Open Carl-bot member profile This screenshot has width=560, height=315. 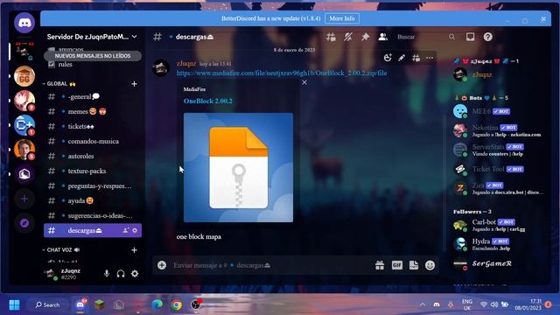click(500, 226)
